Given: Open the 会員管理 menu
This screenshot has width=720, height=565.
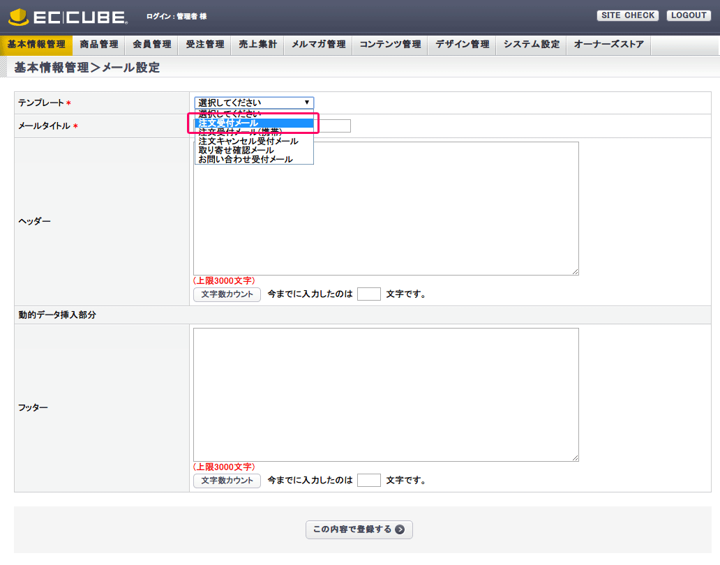Looking at the screenshot, I should (152, 45).
